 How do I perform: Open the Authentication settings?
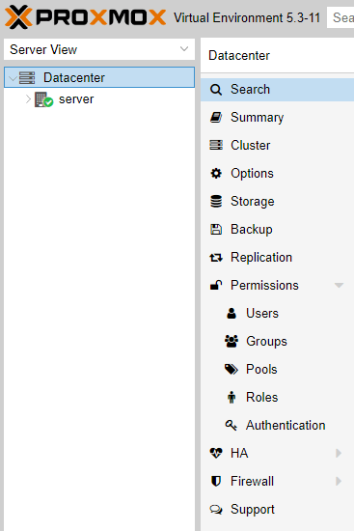coord(277,425)
